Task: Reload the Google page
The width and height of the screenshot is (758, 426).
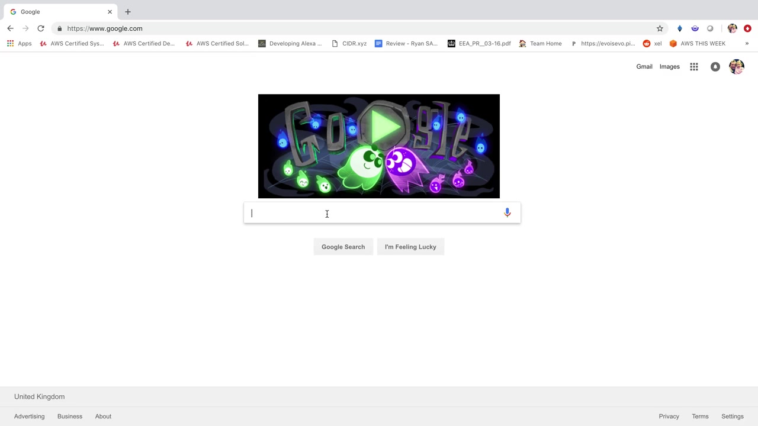Action: pos(41,28)
